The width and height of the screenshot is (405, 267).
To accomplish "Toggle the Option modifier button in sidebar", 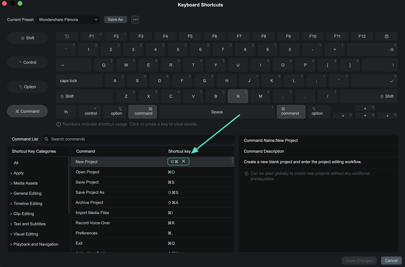I will [x=27, y=87].
